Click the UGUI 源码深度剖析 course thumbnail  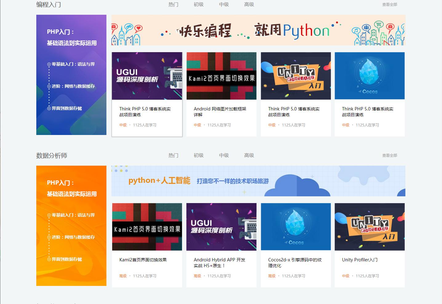tap(147, 76)
